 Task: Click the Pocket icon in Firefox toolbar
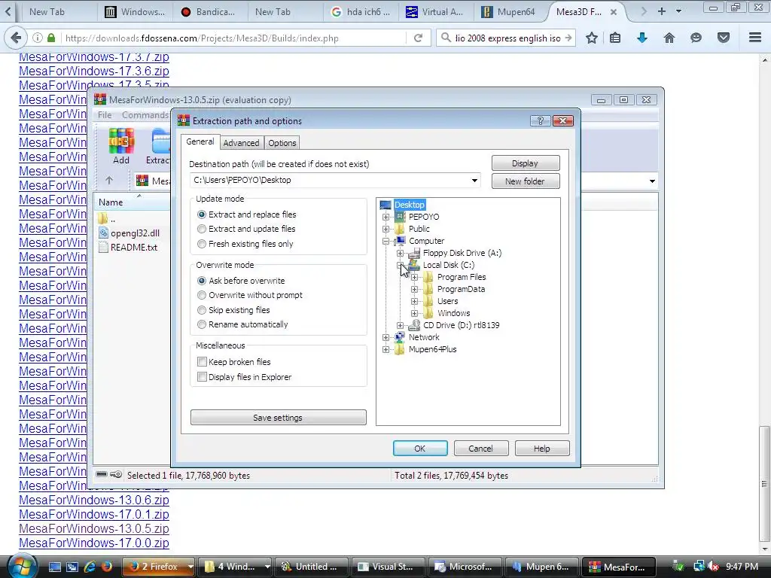[724, 38]
